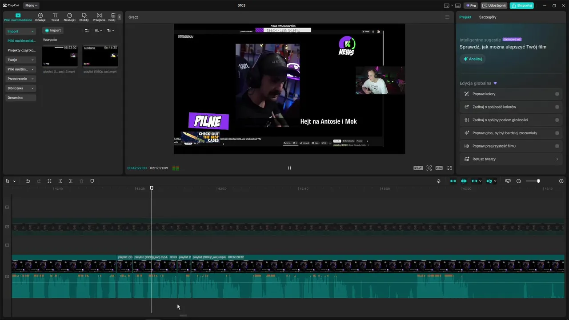Enable Zadbaj o spójny poziom głośności checkbox

point(557,120)
